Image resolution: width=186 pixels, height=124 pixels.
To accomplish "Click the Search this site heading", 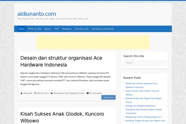I will (134, 56).
